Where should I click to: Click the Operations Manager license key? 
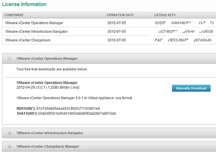[184, 23]
